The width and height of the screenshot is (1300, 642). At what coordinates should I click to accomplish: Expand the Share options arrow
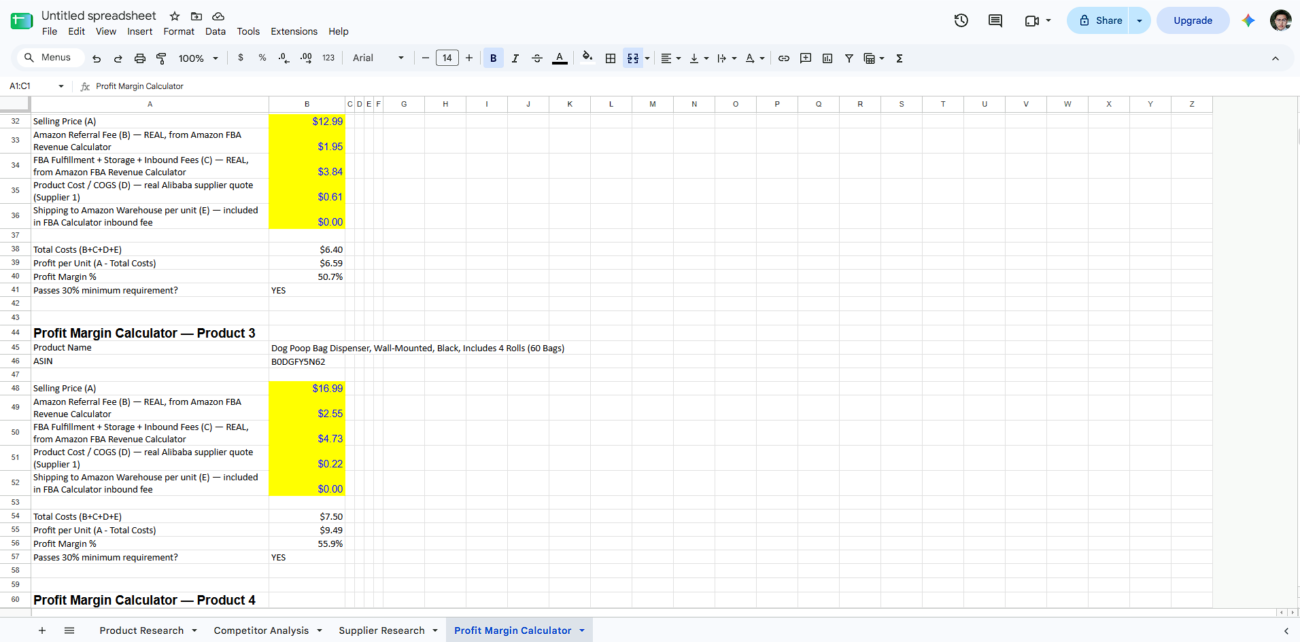click(x=1140, y=20)
